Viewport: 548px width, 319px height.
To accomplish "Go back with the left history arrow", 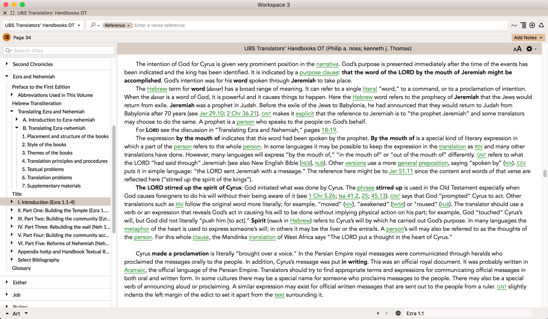I will (378, 313).
